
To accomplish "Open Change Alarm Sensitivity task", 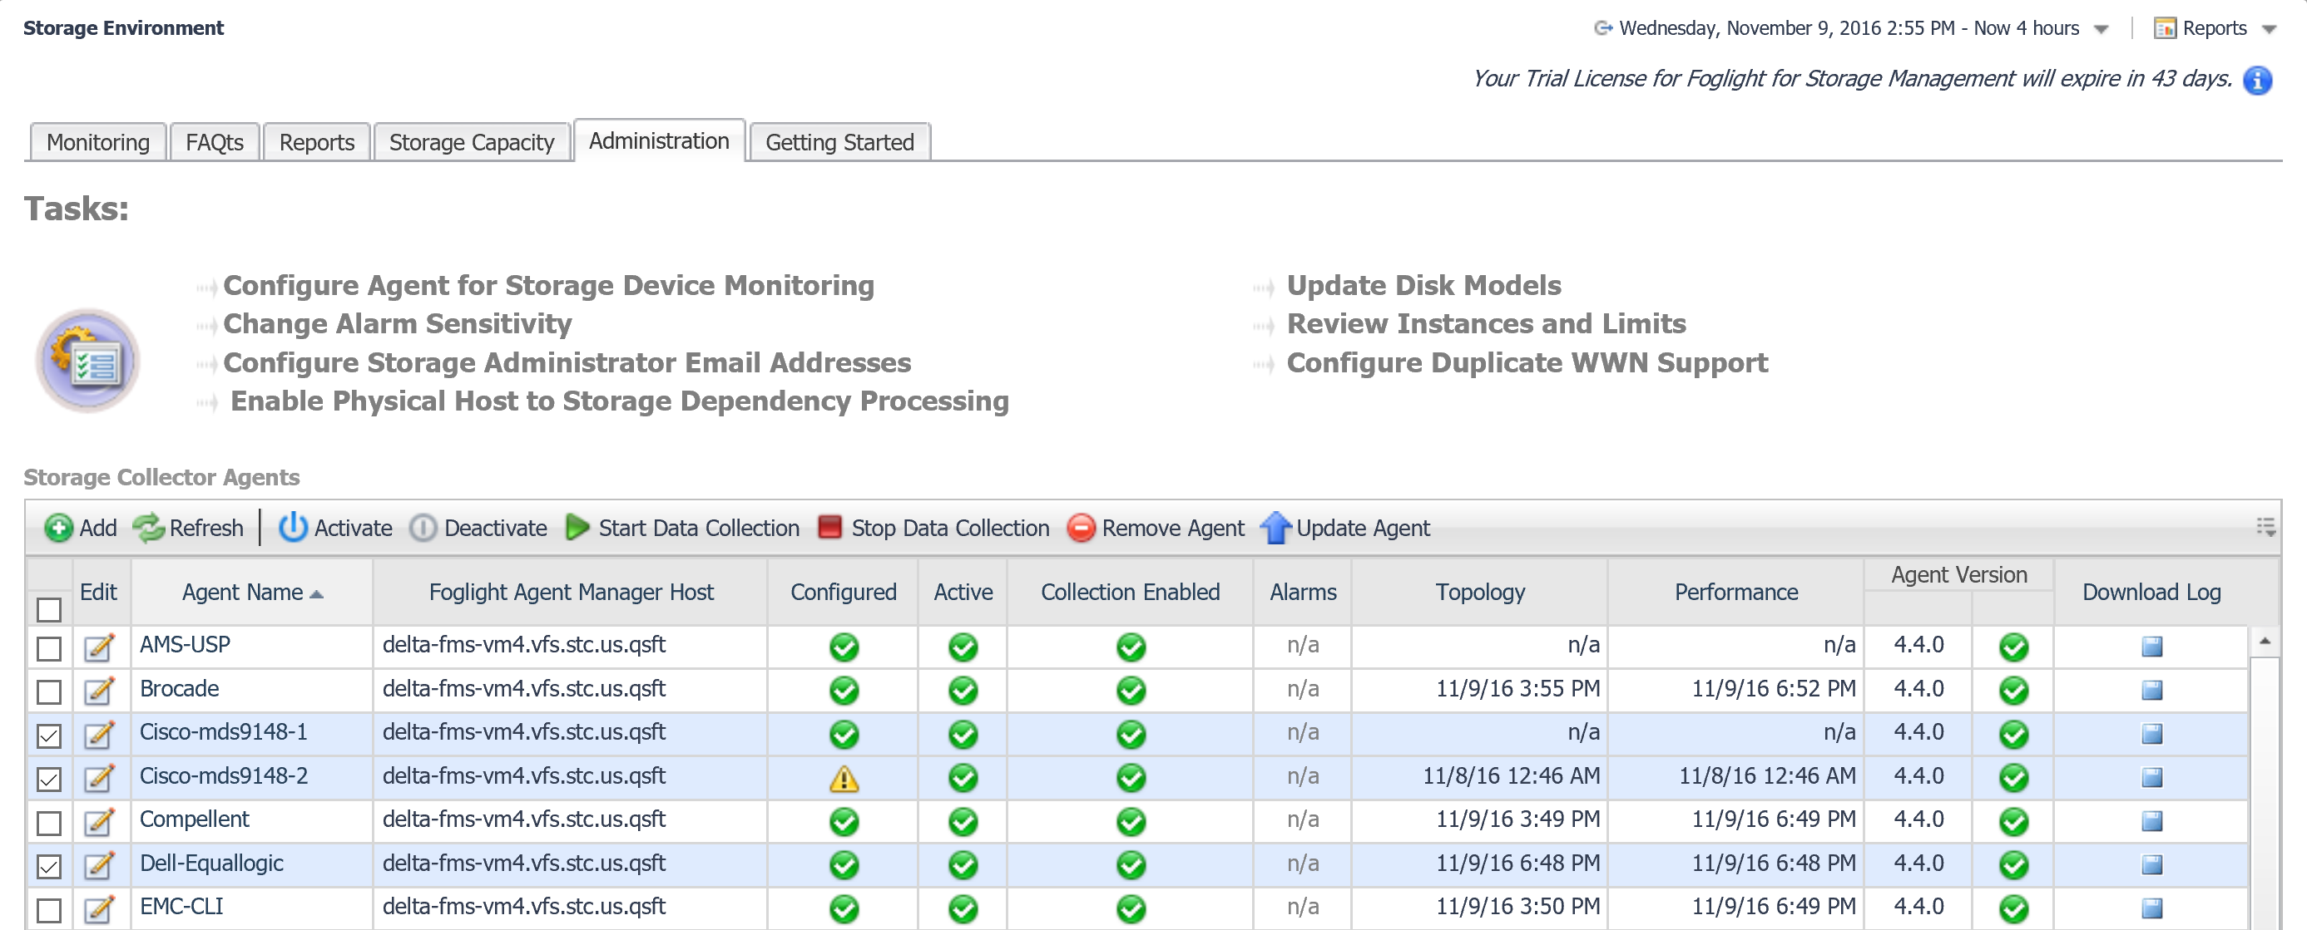I will tap(397, 323).
